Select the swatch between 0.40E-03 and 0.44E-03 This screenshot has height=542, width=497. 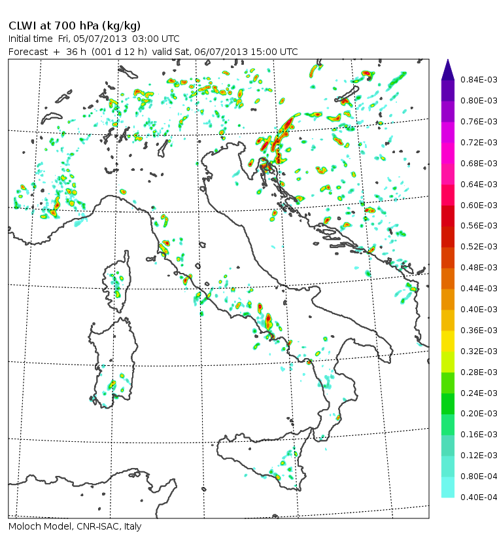[x=448, y=299]
